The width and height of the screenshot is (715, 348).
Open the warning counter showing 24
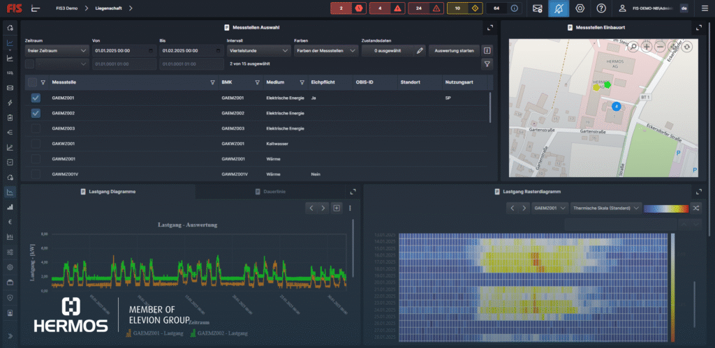click(427, 8)
